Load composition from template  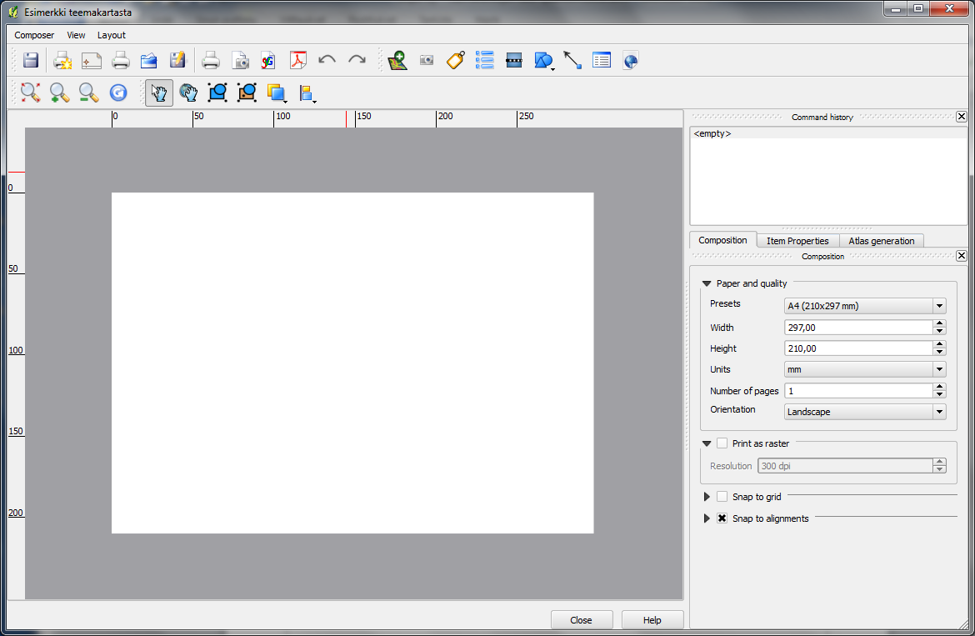coord(149,60)
